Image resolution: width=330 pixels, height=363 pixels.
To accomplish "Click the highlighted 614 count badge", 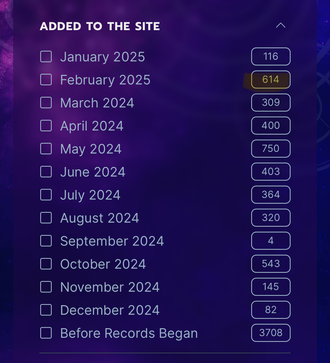I will [271, 80].
